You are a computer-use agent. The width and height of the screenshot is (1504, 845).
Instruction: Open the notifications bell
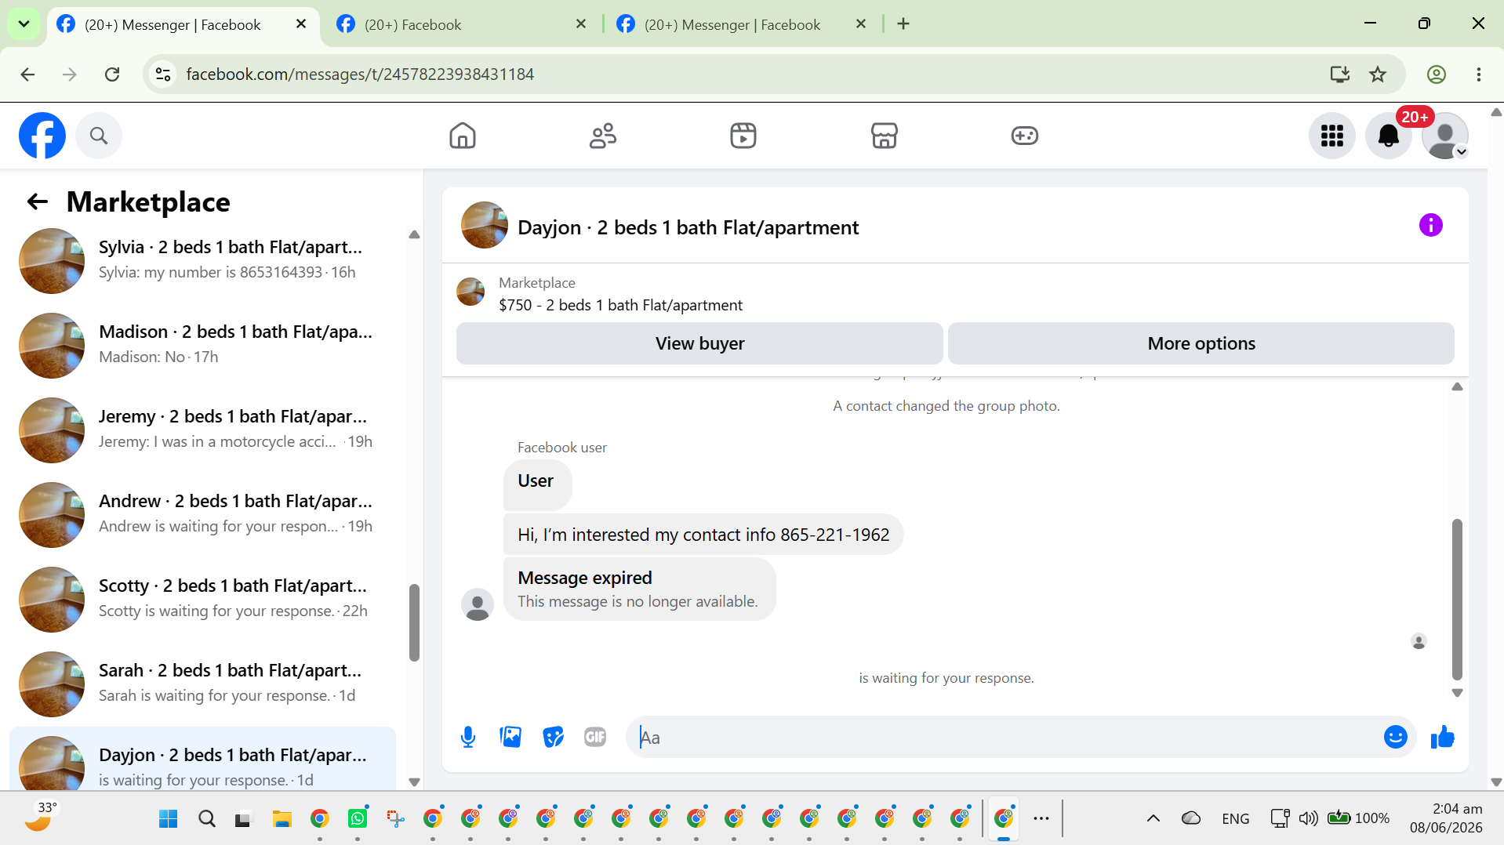coord(1389,136)
